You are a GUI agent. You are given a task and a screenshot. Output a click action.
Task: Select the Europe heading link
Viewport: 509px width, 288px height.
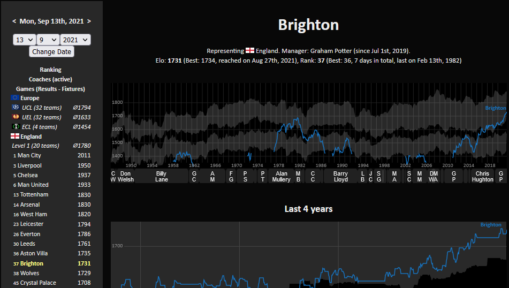30,98
